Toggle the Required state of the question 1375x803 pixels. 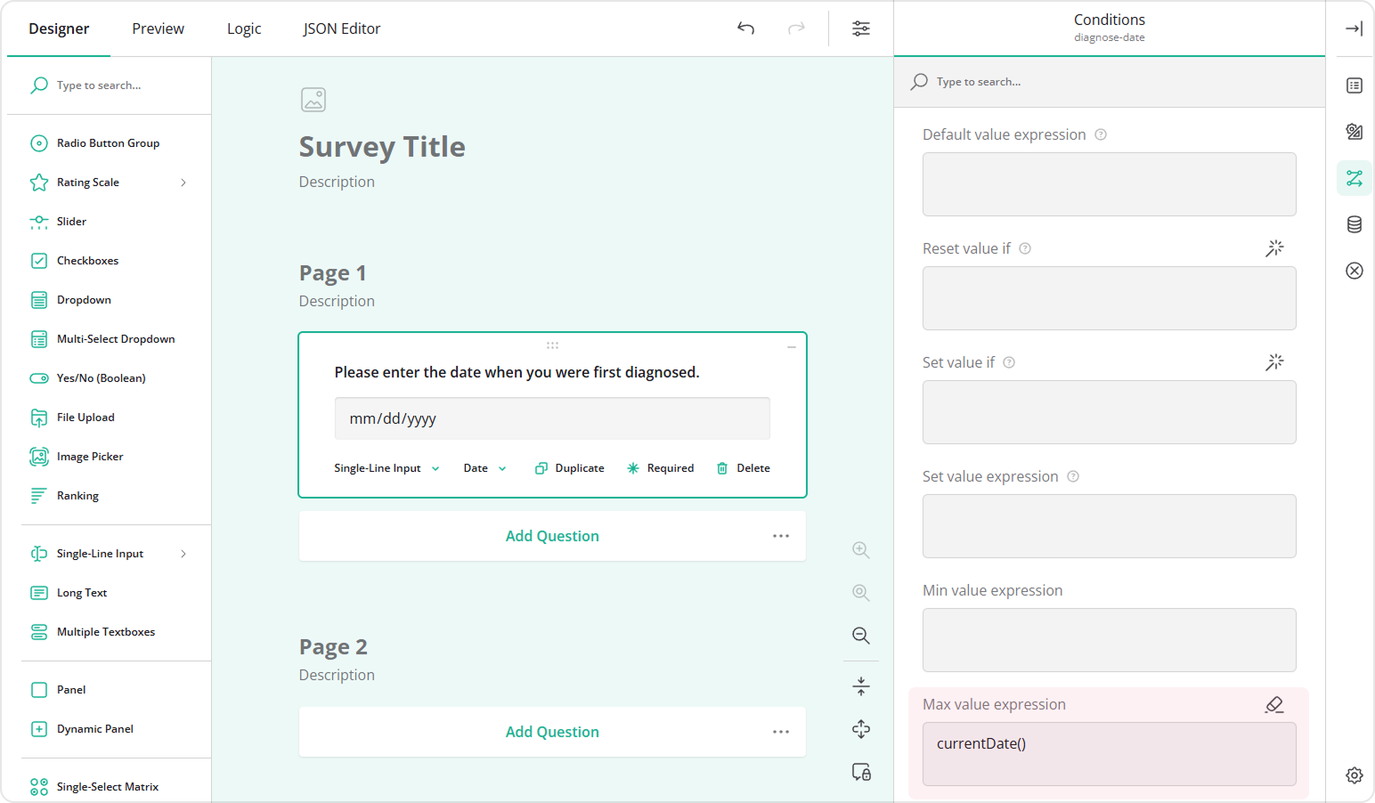660,467
